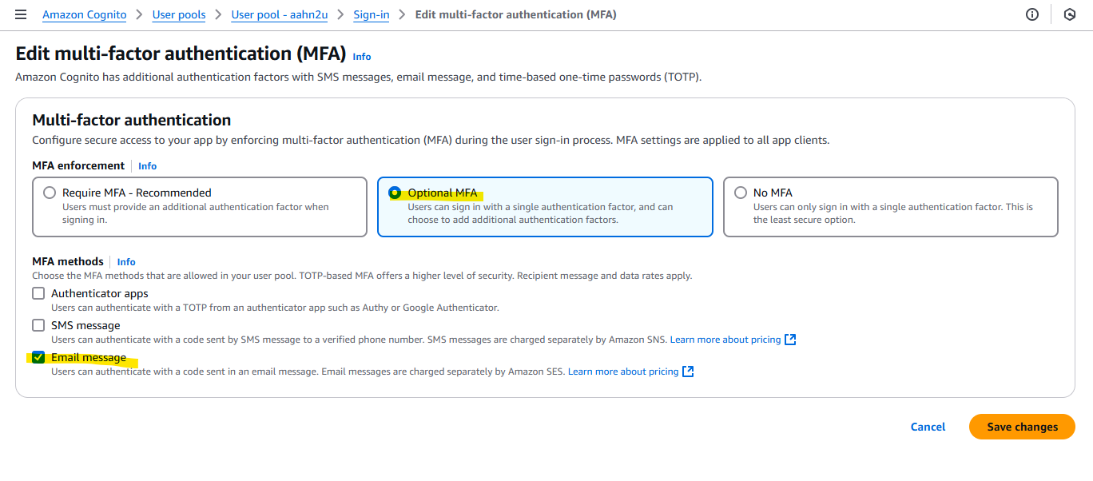Screen dimensions: 1093x481
Task: Open Info next to MFA methods
Action: 125,261
